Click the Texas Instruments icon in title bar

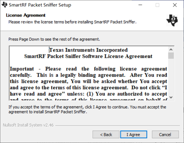[4, 5]
